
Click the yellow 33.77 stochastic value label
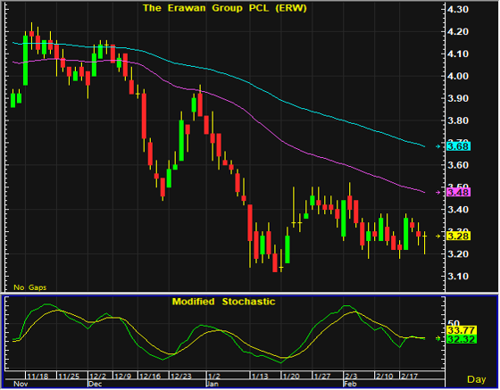click(x=462, y=330)
